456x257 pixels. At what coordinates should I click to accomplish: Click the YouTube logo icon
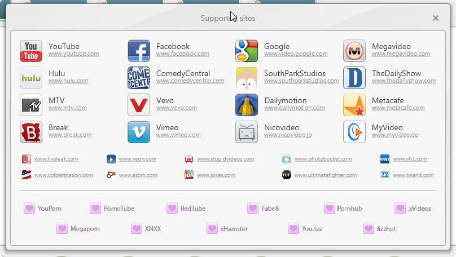pyautogui.click(x=31, y=51)
